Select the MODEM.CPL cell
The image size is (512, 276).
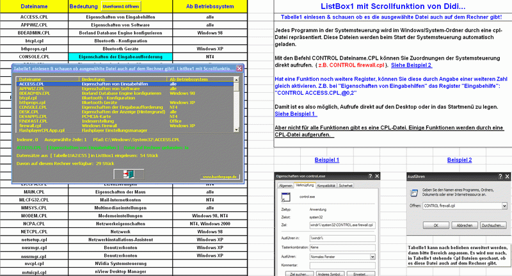pos(34,216)
